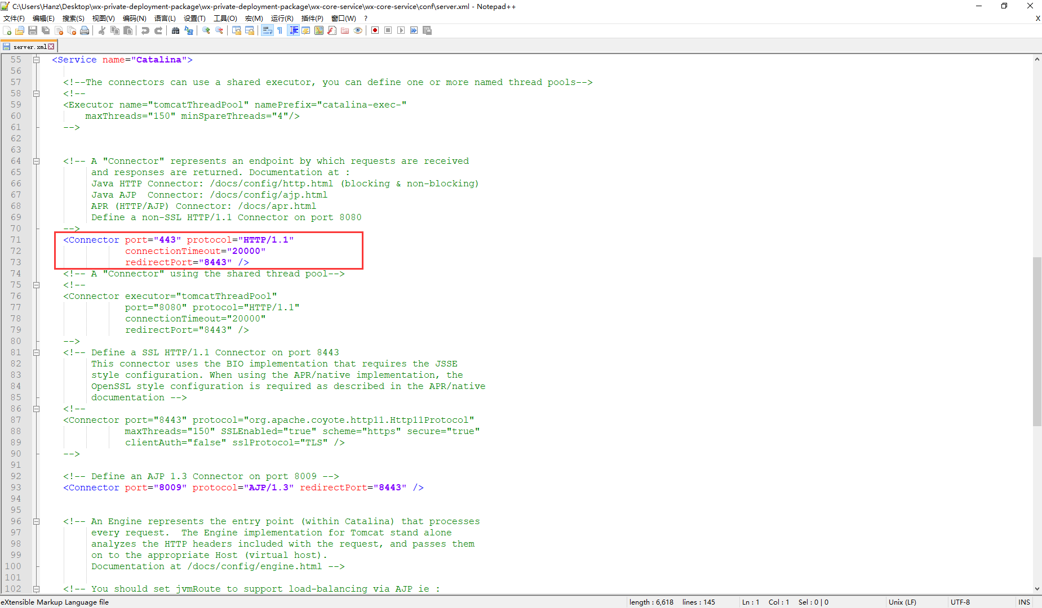Click the Find binoculars icon

(176, 30)
